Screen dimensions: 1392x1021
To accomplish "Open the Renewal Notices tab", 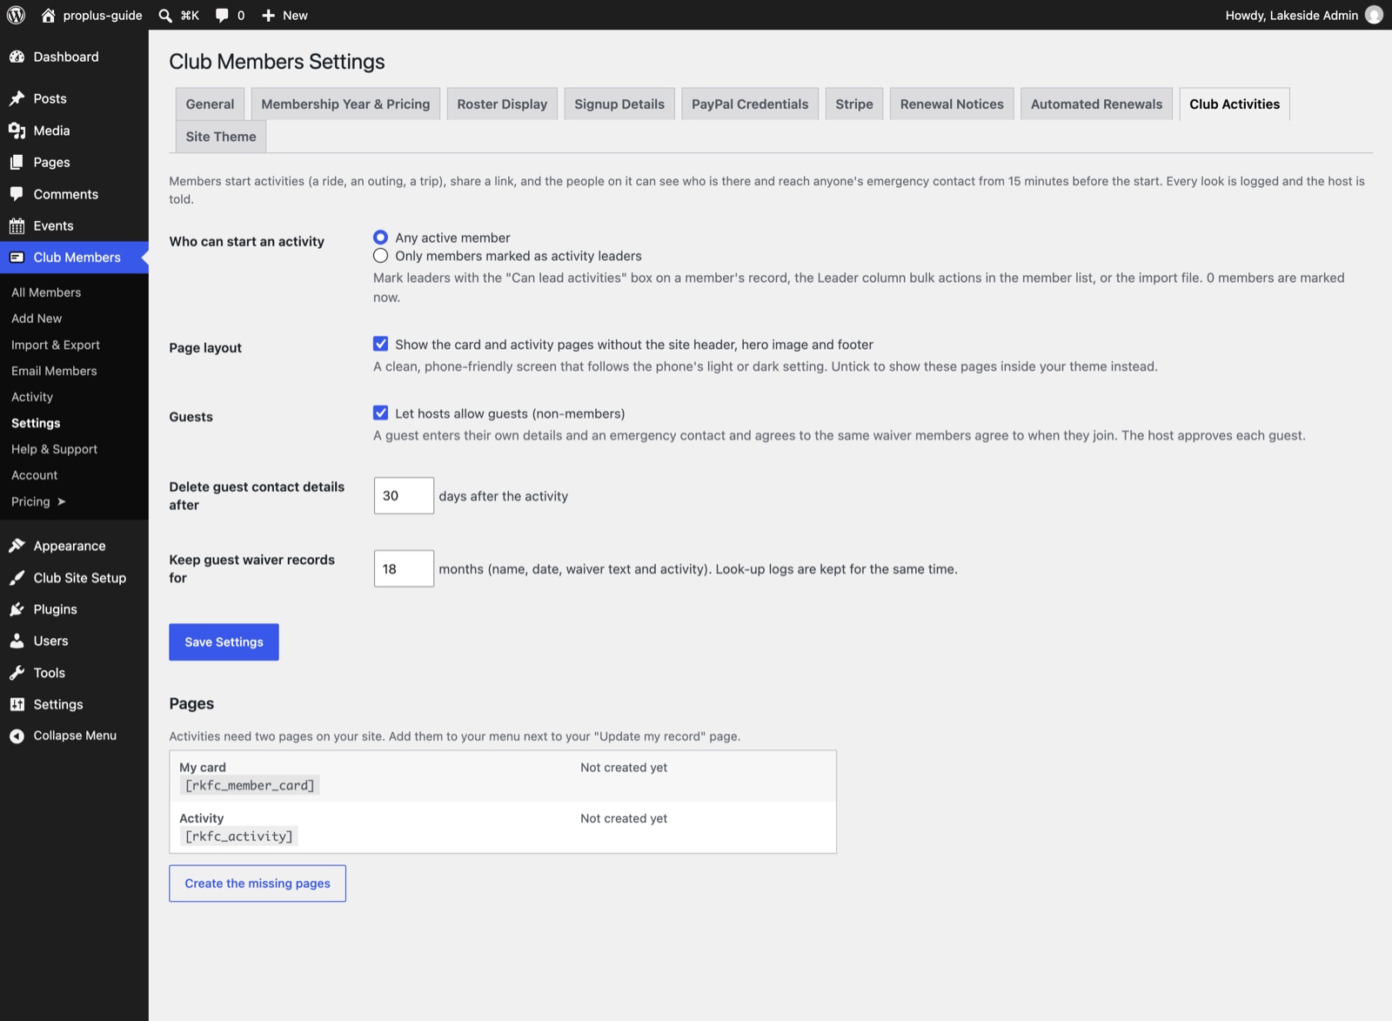I will [x=952, y=104].
